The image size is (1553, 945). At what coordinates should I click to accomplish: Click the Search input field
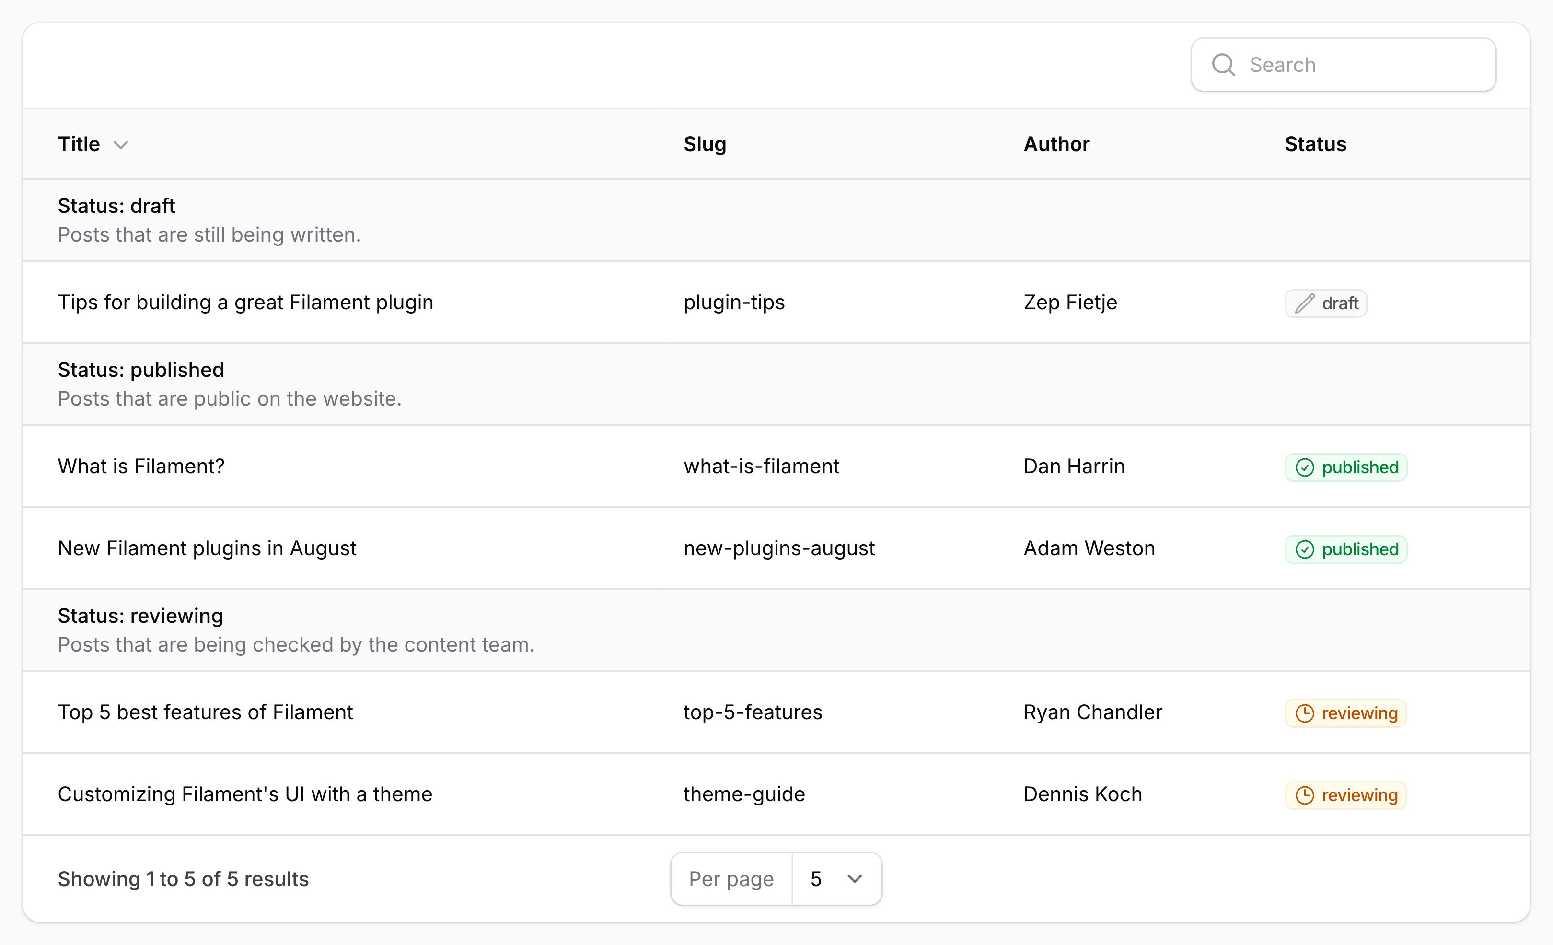[1343, 65]
